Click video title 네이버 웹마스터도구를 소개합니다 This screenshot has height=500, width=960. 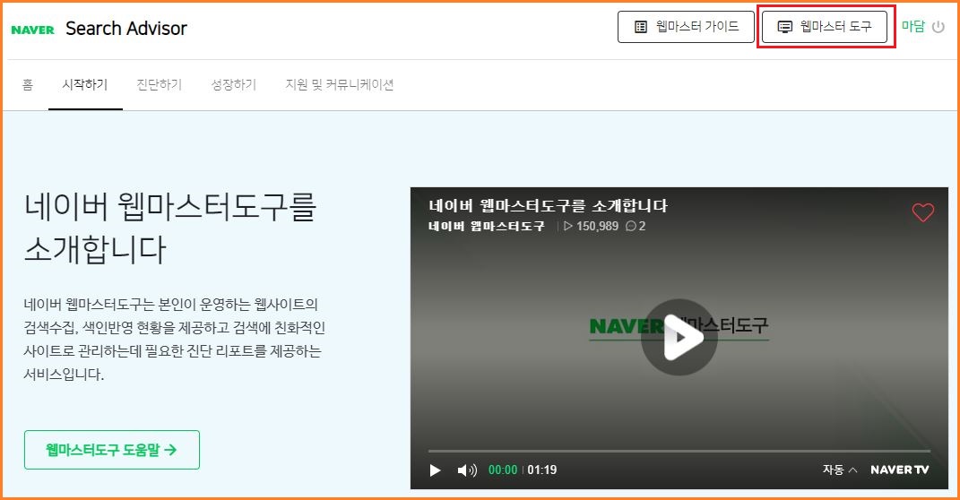tap(548, 205)
